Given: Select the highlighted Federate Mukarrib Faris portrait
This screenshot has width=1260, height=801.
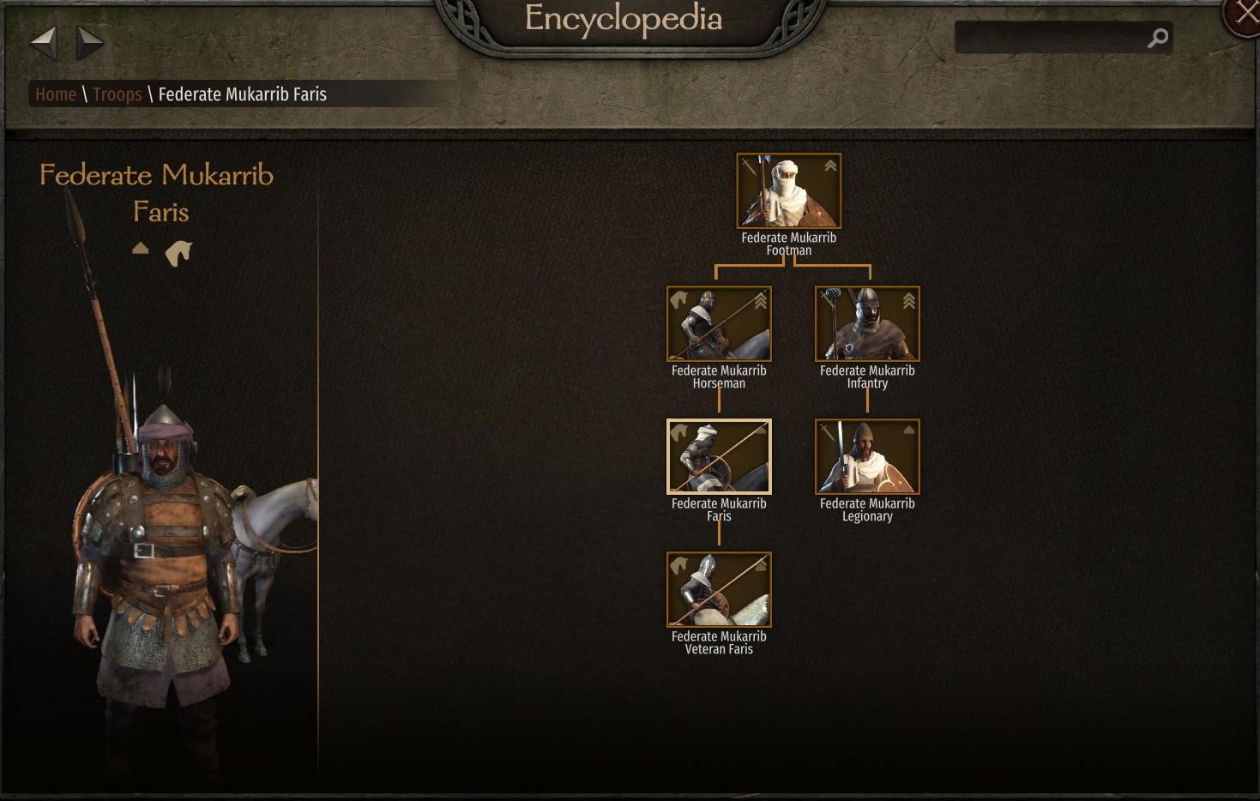Looking at the screenshot, I should coord(719,457).
